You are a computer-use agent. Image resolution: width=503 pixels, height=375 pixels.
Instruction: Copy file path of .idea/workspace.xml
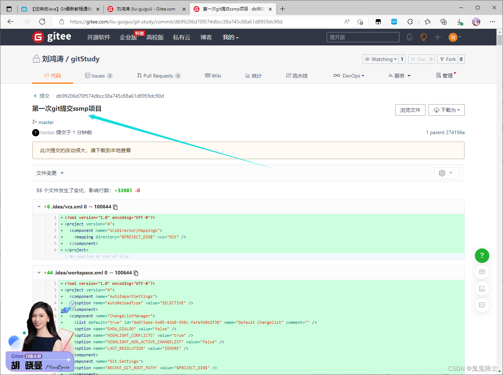tap(136, 273)
